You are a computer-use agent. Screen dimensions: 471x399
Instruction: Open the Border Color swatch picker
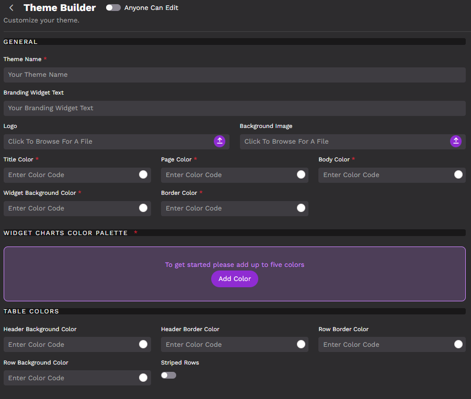[301, 208]
